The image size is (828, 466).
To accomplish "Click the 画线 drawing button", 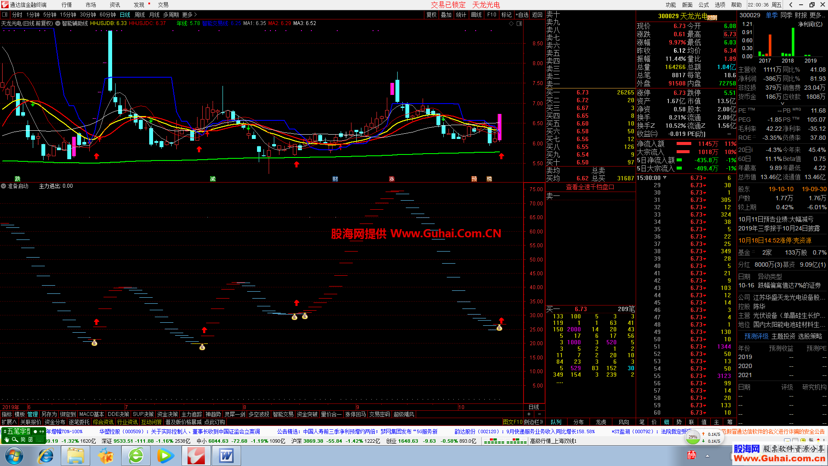I will coord(476,15).
